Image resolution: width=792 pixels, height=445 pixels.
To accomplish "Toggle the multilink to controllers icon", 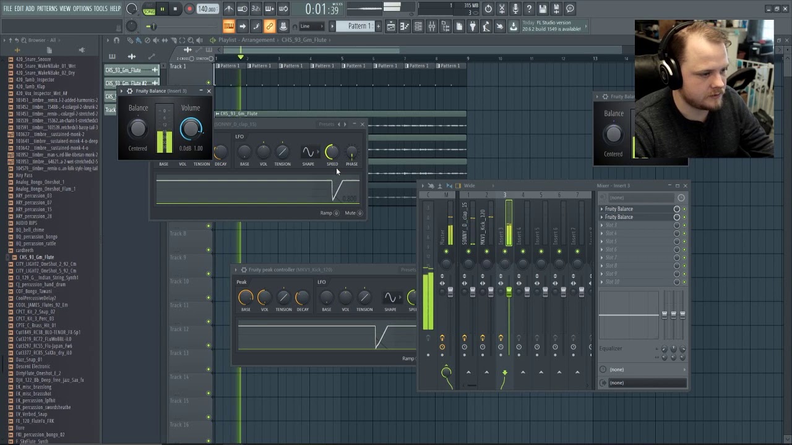I will [x=270, y=26].
